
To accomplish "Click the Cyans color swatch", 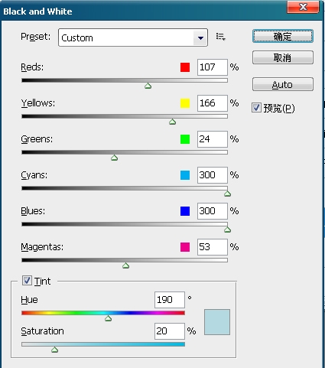I will coord(185,175).
